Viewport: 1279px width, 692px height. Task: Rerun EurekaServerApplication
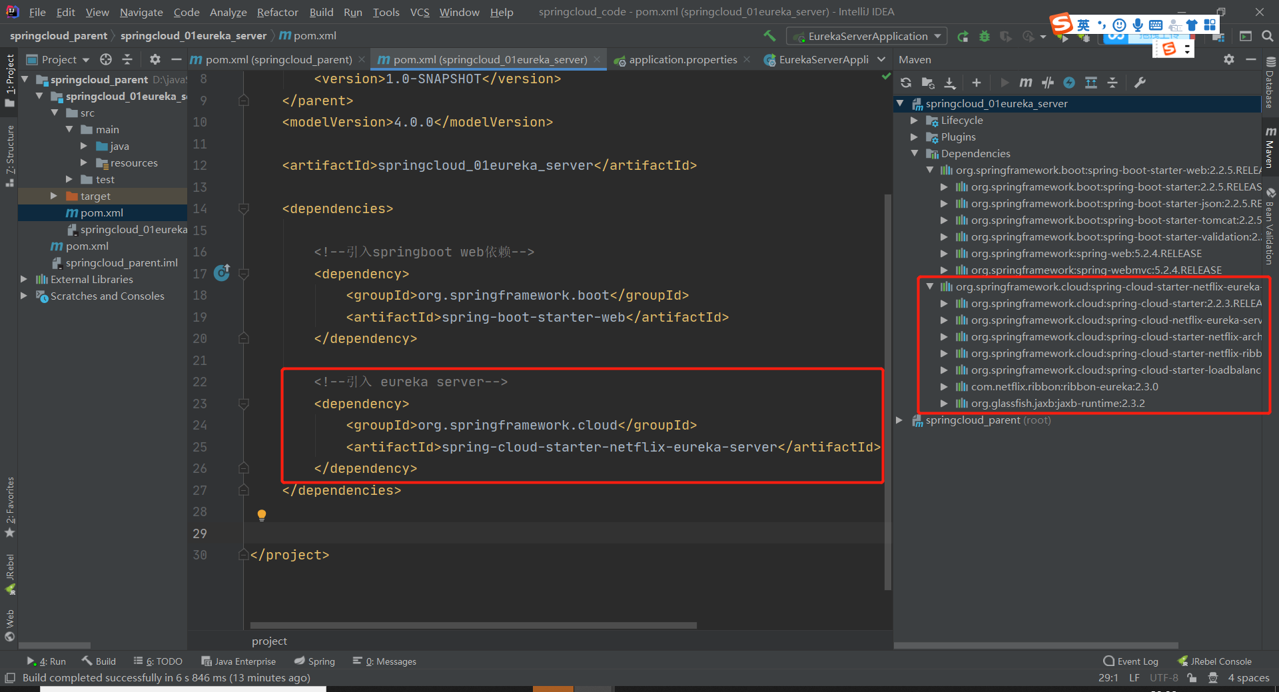click(963, 37)
